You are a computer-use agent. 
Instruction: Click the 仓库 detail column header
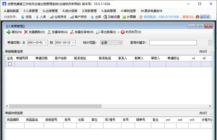pos(83,120)
